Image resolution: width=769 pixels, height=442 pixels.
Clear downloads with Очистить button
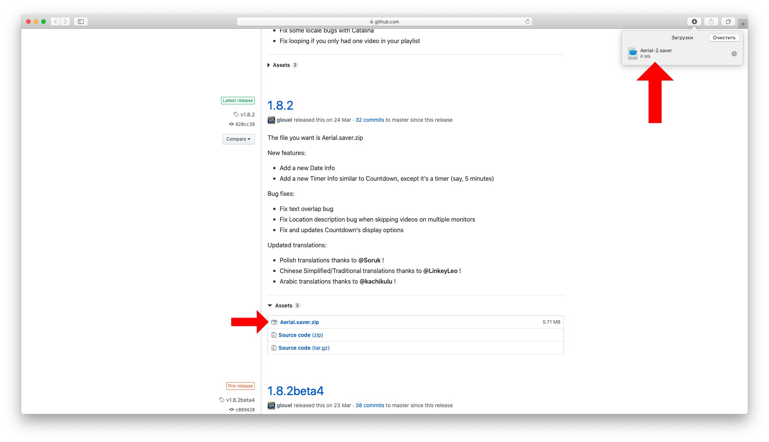click(724, 37)
